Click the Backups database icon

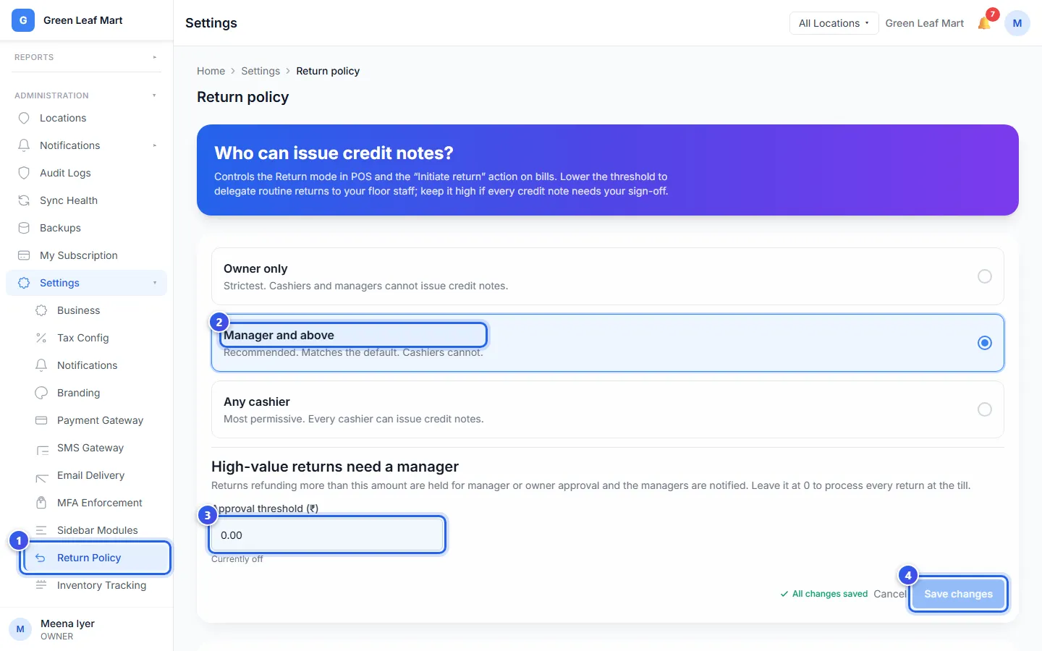pyautogui.click(x=24, y=228)
